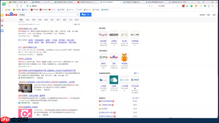
Task: Open the blue chat sidebar icon
Action: point(2,31)
